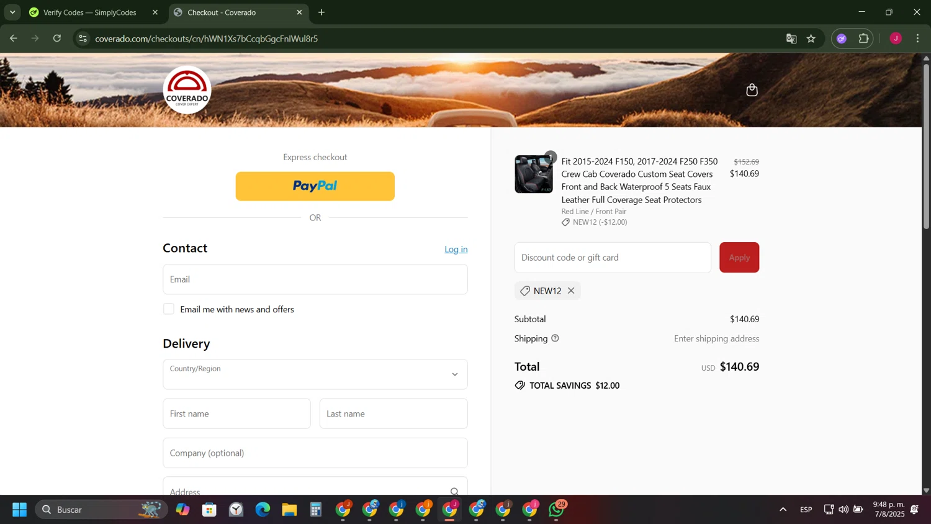Close the Checkout - Coverado tab

point(299,12)
